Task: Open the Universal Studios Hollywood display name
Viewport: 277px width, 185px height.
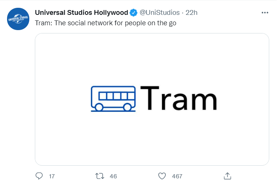Action: tap(81, 13)
